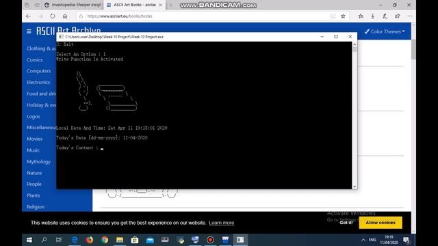
Task: Click console scrollbar down arrow
Action: [x=355, y=187]
